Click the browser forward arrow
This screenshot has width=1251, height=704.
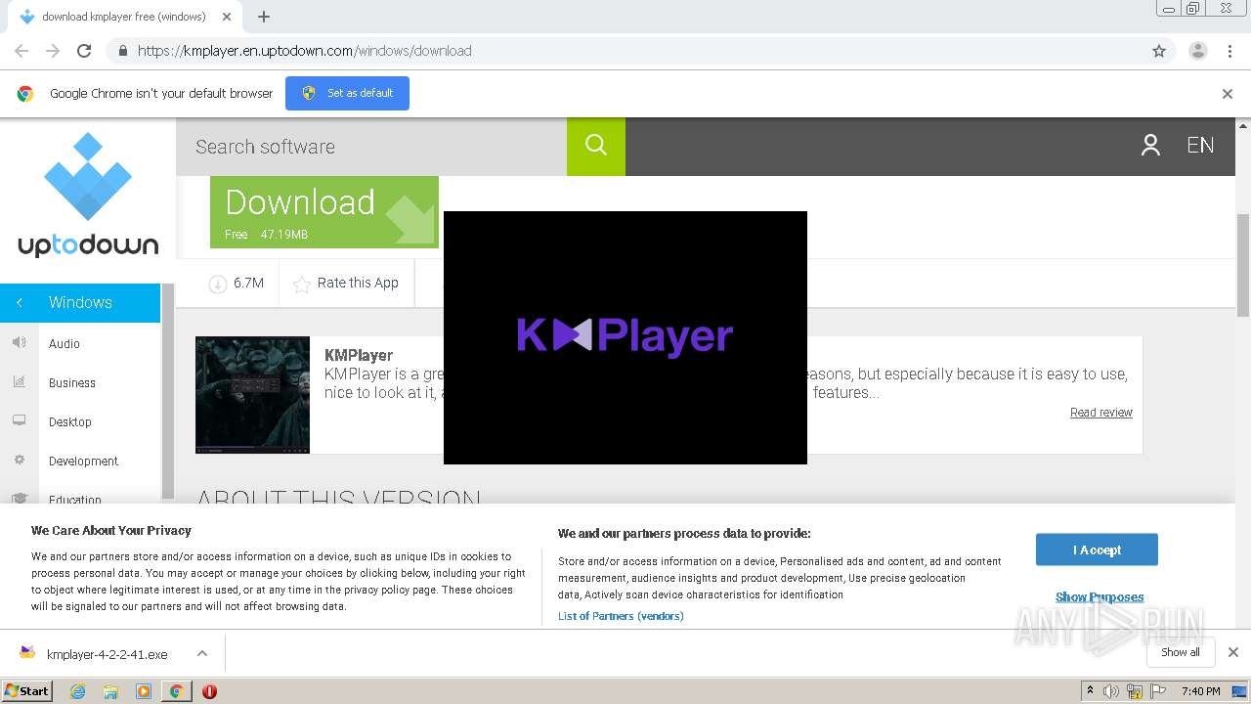click(53, 51)
